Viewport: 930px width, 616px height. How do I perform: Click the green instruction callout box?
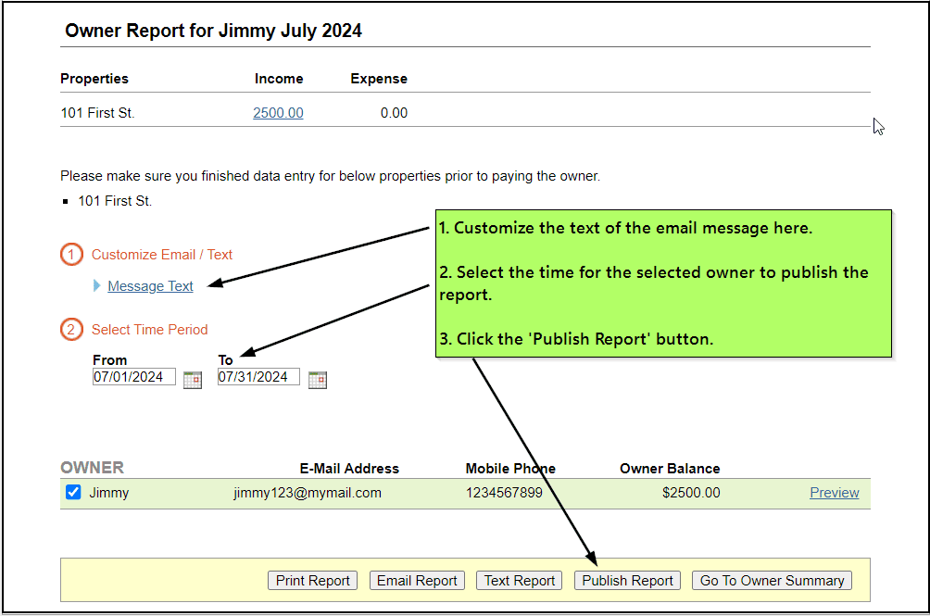(x=662, y=283)
